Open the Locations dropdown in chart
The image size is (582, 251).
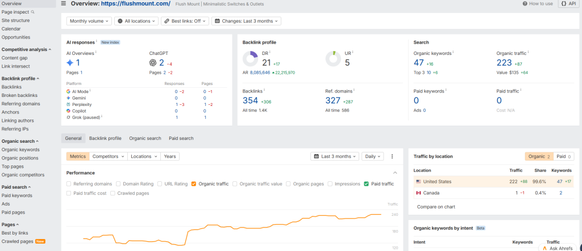pos(144,156)
